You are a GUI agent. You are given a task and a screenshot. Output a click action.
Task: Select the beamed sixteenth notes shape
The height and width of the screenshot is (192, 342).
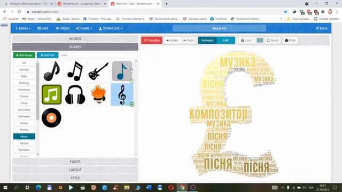[x=75, y=71]
